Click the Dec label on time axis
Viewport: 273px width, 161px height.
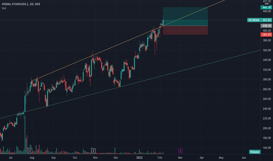click(116, 158)
